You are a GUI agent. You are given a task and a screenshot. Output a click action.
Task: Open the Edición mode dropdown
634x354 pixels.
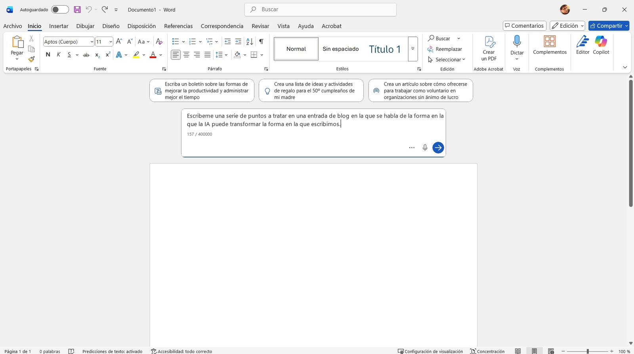567,26
